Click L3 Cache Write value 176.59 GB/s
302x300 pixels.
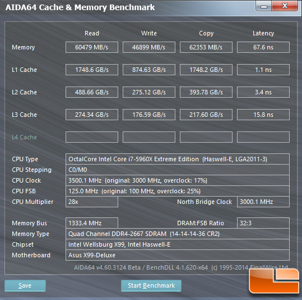149,115
